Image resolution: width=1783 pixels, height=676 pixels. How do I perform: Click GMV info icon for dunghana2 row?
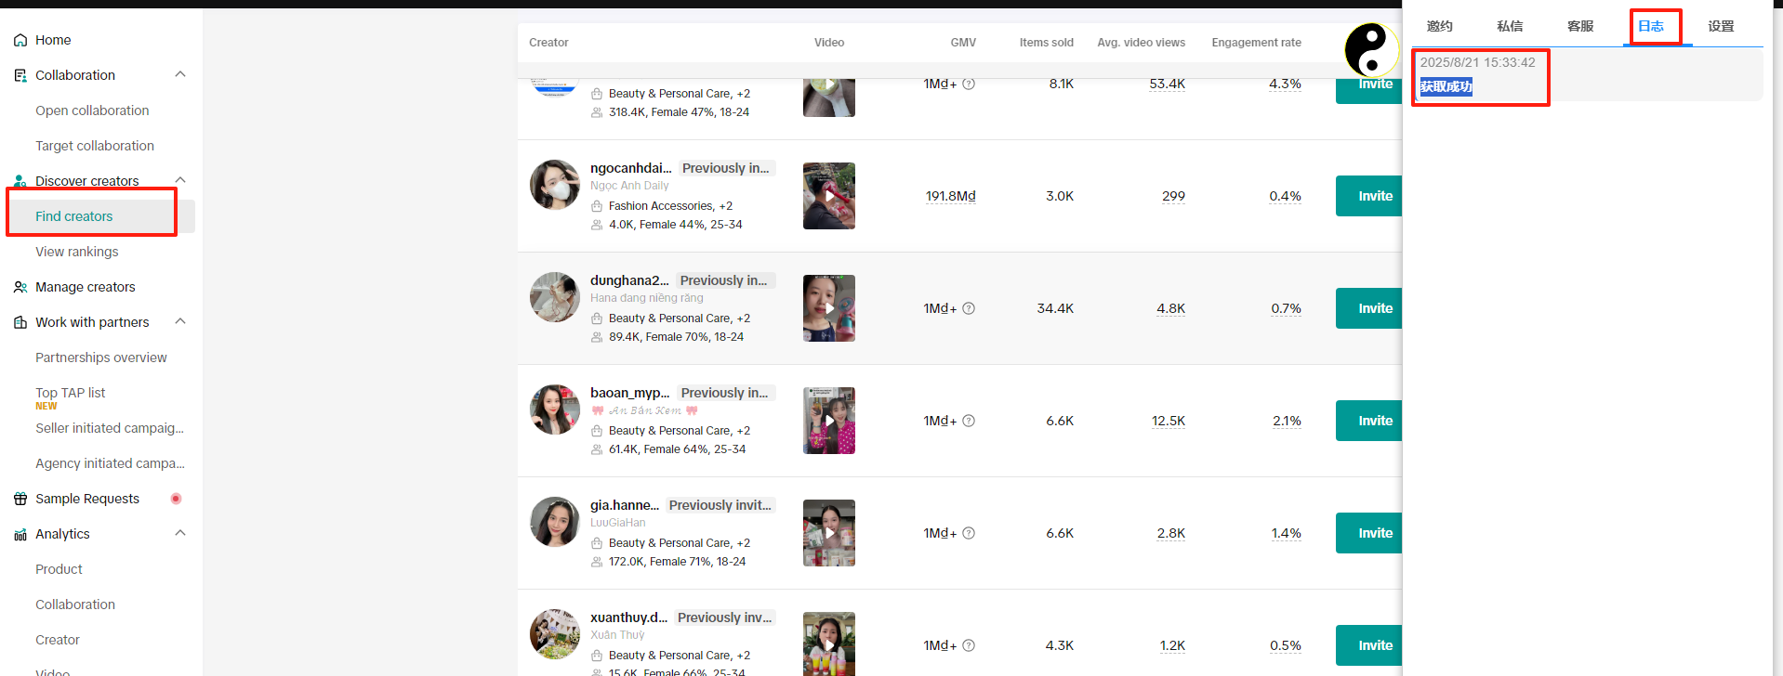pyautogui.click(x=969, y=308)
